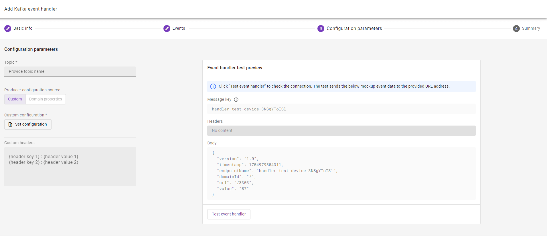Image resolution: width=547 pixels, height=236 pixels.
Task: Click the Message key value field
Action: [x=341, y=109]
